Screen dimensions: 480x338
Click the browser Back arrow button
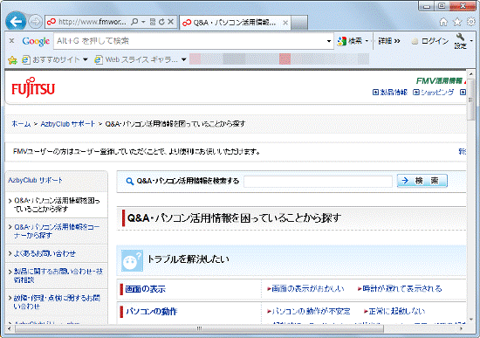16,21
